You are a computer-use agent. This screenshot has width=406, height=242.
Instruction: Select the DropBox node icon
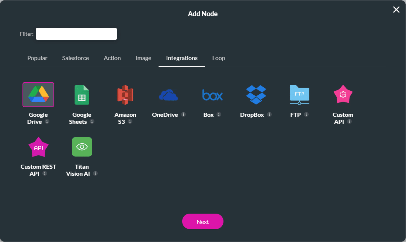tap(256, 94)
